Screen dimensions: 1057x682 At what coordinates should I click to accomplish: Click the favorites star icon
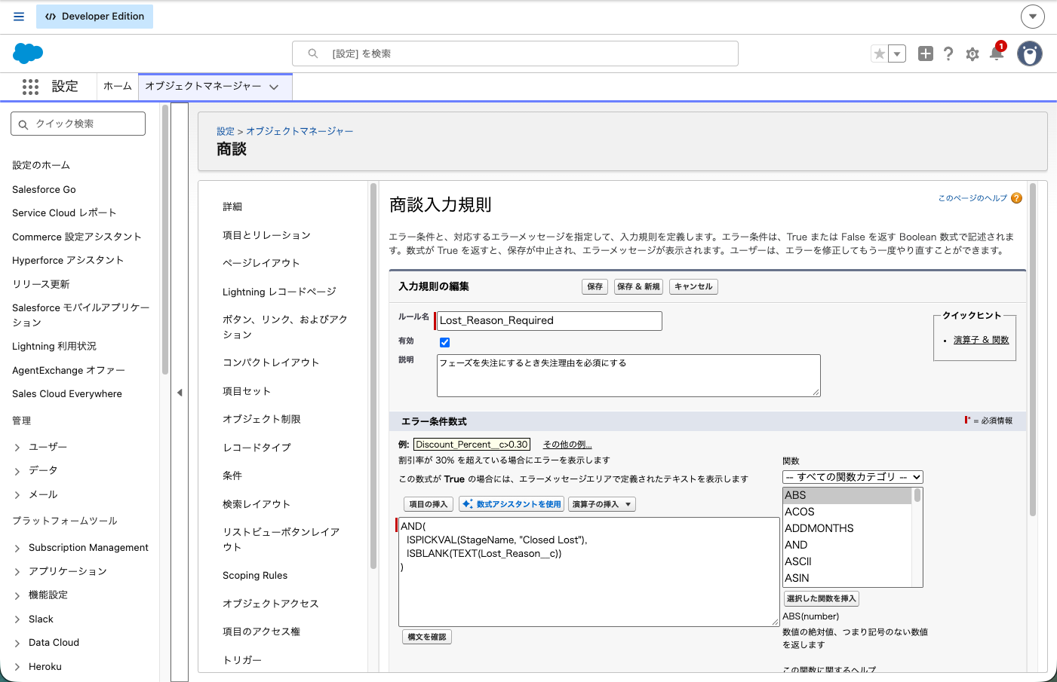(x=880, y=54)
